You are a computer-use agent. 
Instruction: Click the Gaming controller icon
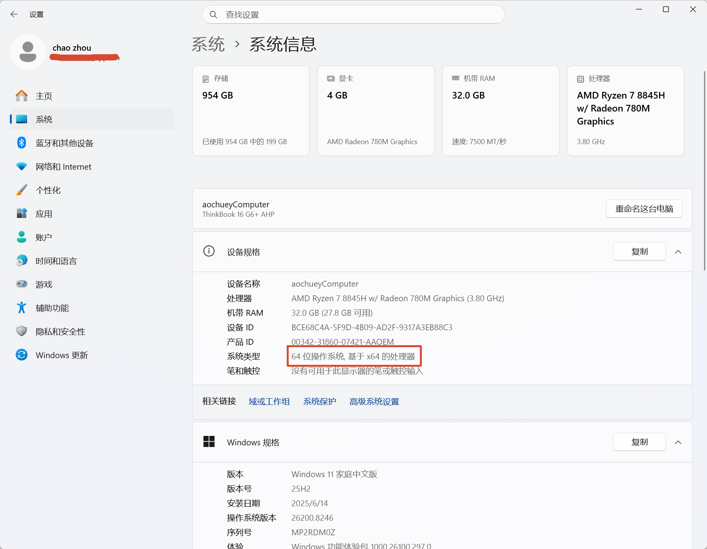coord(22,284)
